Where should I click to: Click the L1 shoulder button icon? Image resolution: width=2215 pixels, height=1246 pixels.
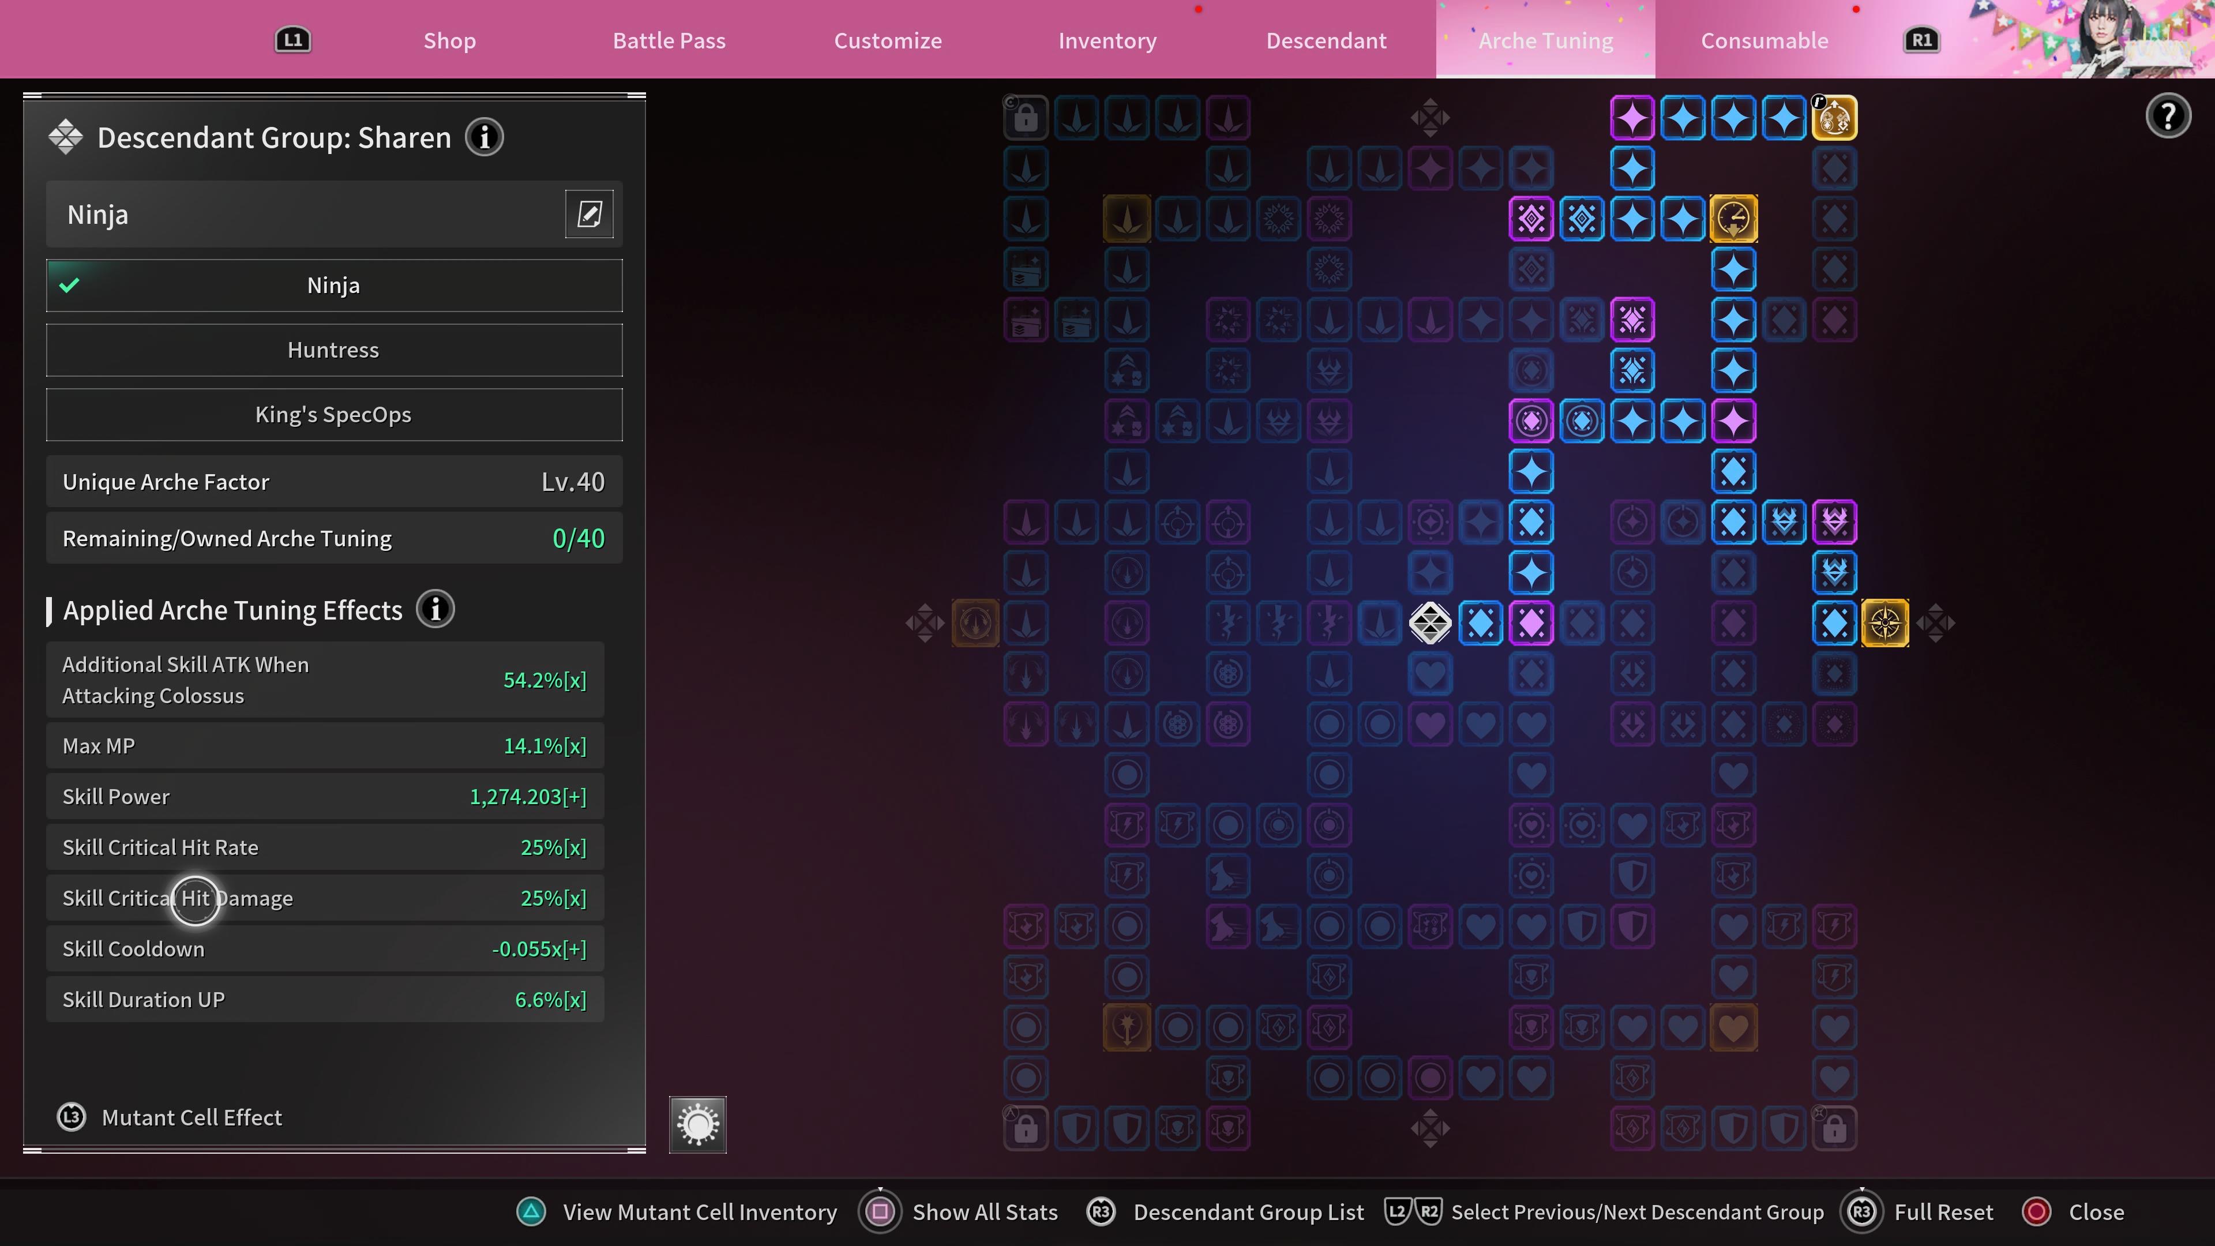[292, 40]
